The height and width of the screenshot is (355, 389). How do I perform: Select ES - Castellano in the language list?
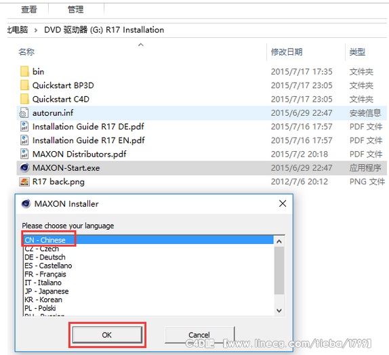(48, 266)
